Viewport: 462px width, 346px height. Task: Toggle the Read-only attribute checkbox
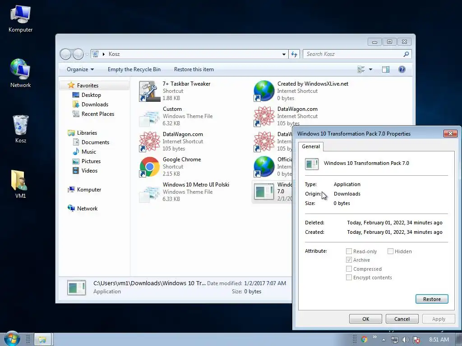pos(349,251)
